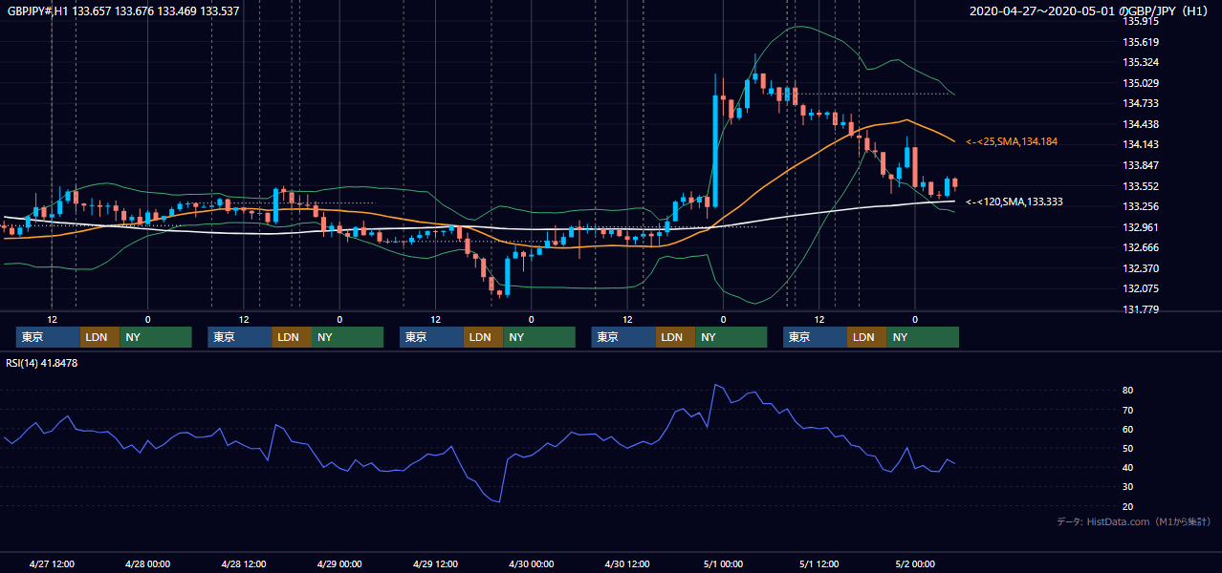Click the 4/30 12:00 time axis label
The width and height of the screenshot is (1222, 573).
pyautogui.click(x=627, y=564)
